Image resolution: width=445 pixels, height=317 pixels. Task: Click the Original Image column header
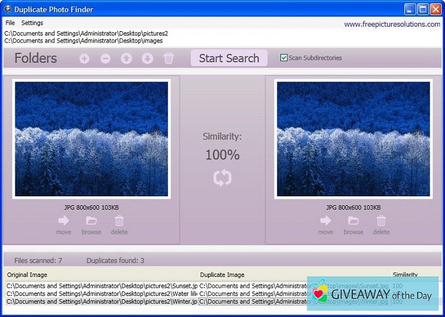click(27, 275)
